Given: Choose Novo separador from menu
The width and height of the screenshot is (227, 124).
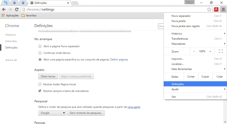Looking at the screenshot, I should tap(195, 16).
